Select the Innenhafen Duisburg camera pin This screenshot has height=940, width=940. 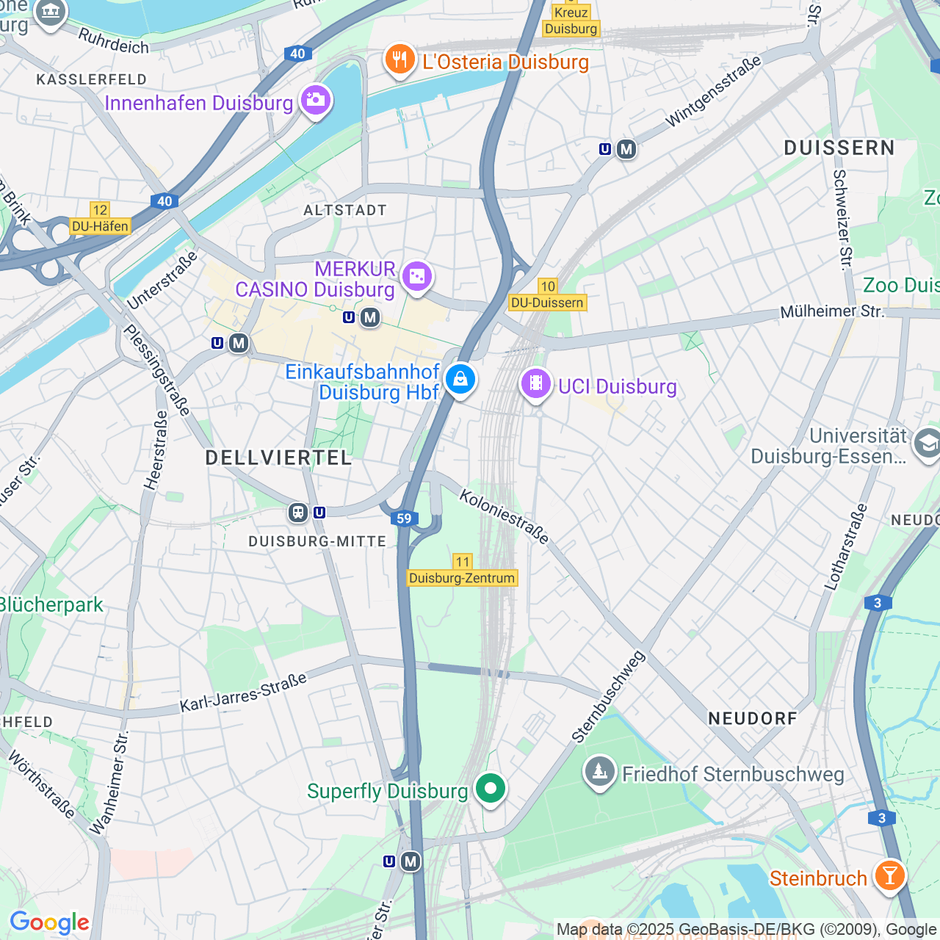click(316, 101)
